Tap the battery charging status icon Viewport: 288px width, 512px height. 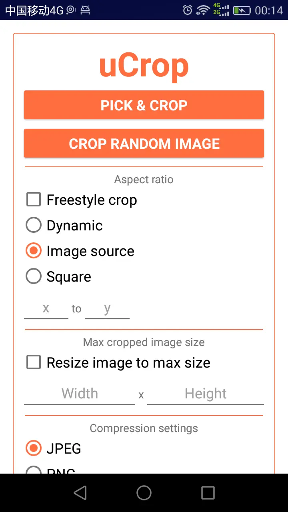coord(242,10)
